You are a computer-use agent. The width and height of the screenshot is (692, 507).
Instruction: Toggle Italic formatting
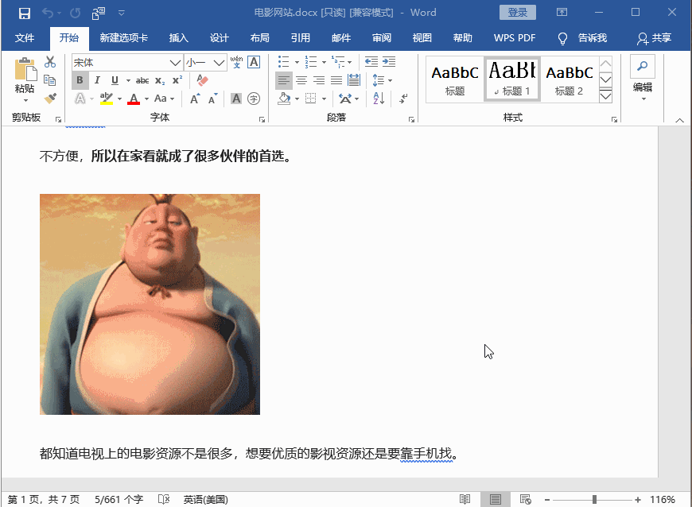tap(97, 80)
